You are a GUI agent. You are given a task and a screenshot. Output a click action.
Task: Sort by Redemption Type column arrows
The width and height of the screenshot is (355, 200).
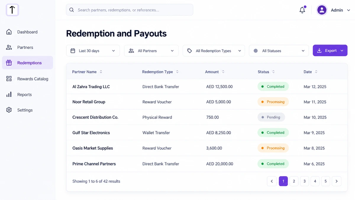(177, 72)
